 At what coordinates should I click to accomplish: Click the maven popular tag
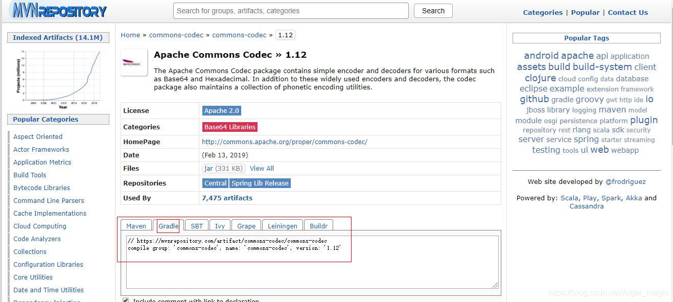tap(612, 109)
